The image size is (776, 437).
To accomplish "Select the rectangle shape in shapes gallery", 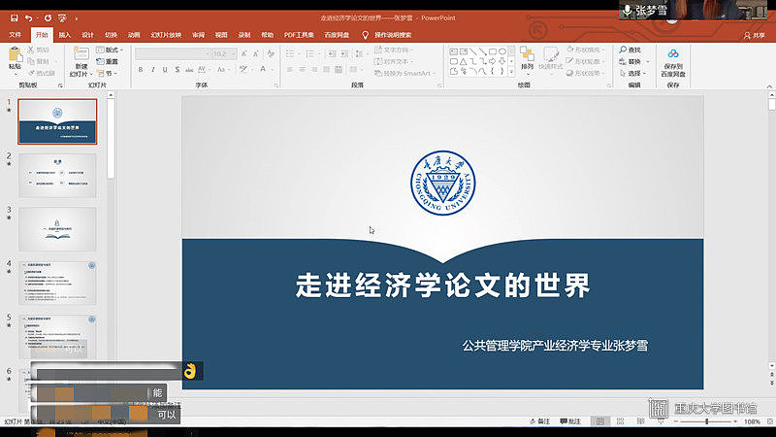I will click(493, 51).
